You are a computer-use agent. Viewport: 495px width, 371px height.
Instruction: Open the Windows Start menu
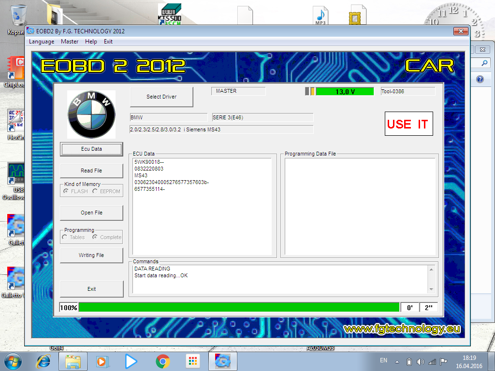13,361
